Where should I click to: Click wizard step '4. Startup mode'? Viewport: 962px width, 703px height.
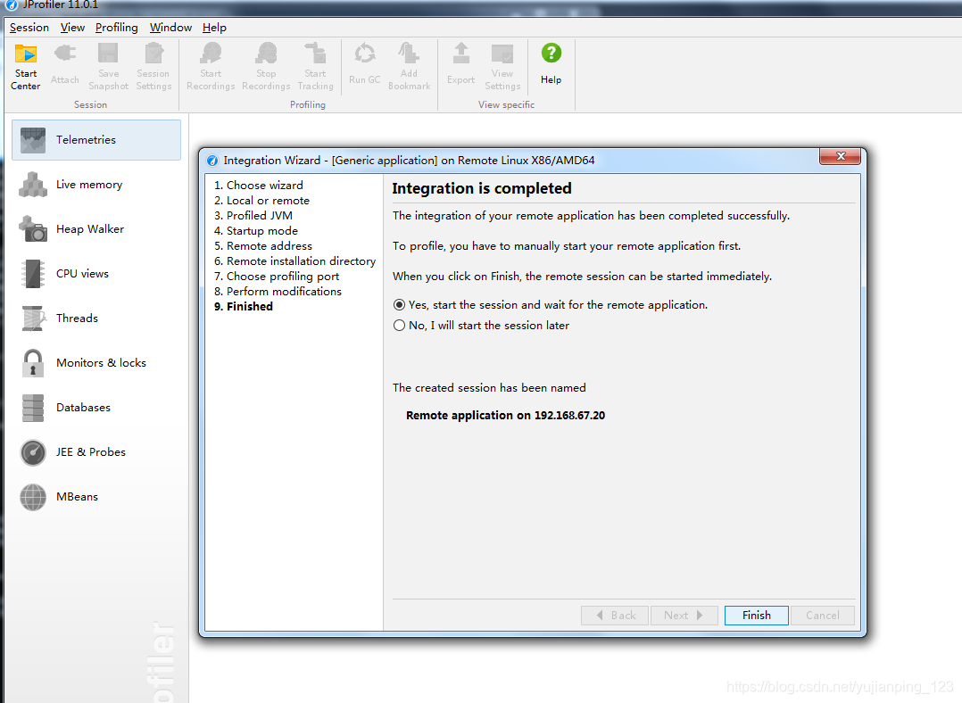click(x=256, y=231)
